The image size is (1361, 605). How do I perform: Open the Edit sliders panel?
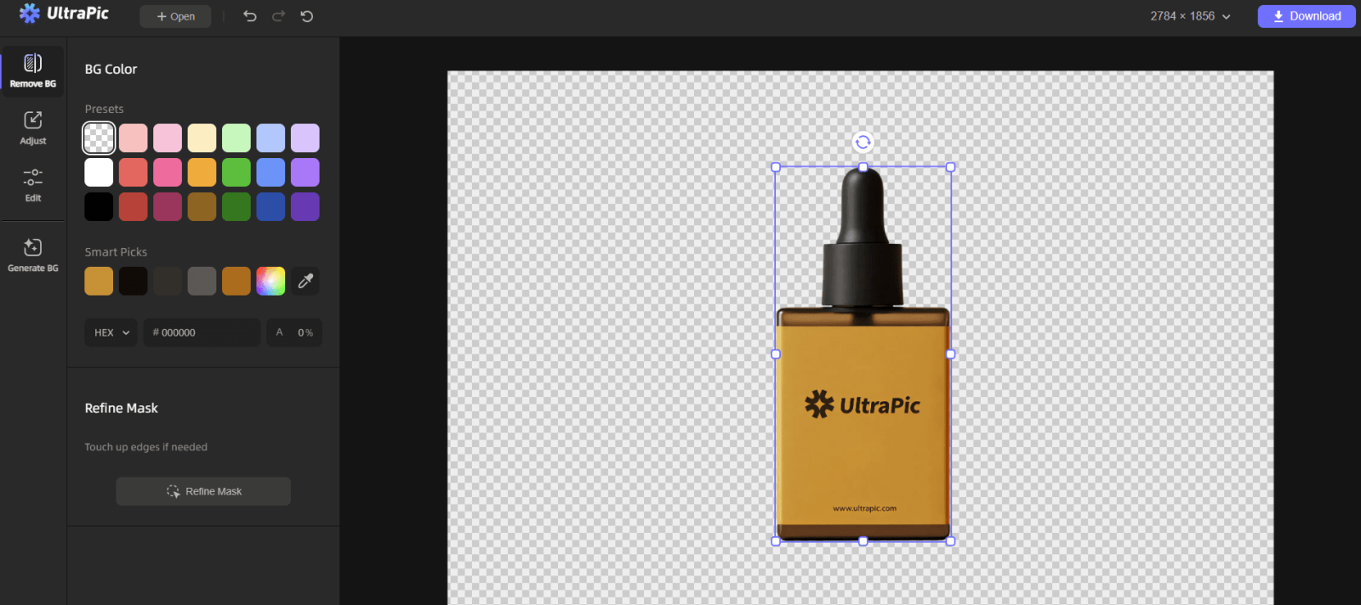tap(33, 184)
